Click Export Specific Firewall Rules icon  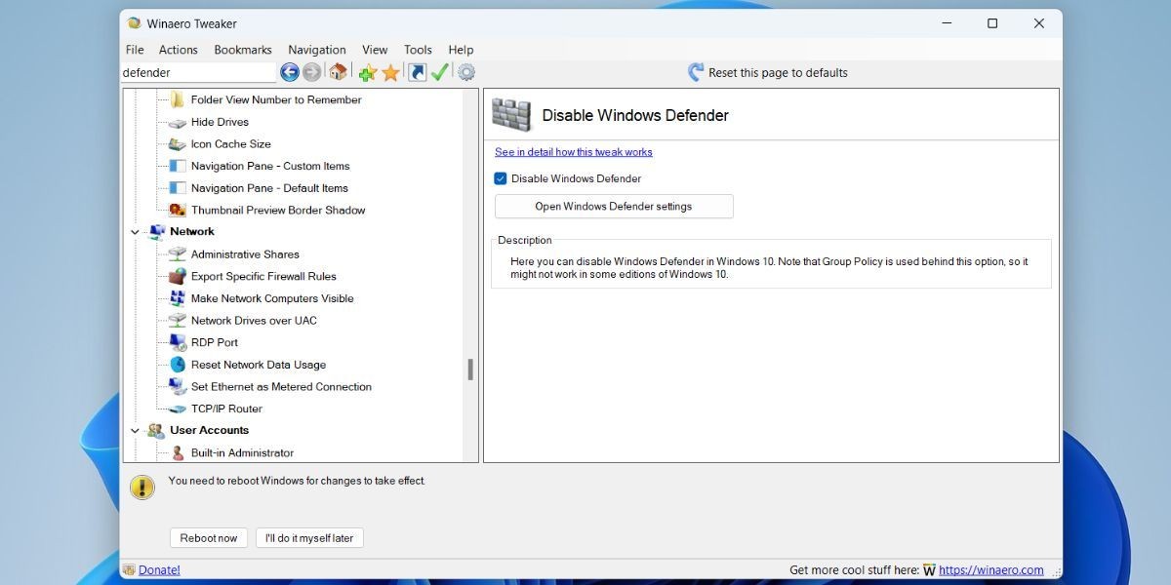(178, 276)
